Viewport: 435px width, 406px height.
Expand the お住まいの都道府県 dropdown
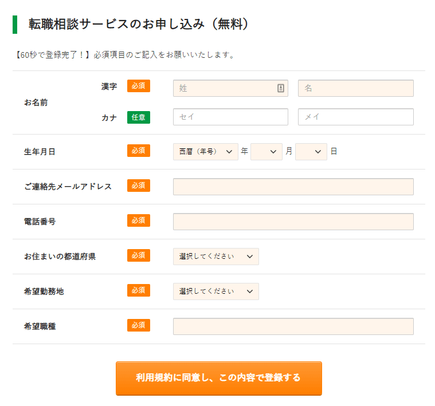[x=216, y=257]
